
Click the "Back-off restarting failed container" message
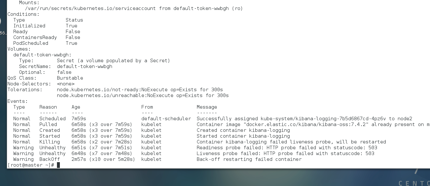coord(249,159)
